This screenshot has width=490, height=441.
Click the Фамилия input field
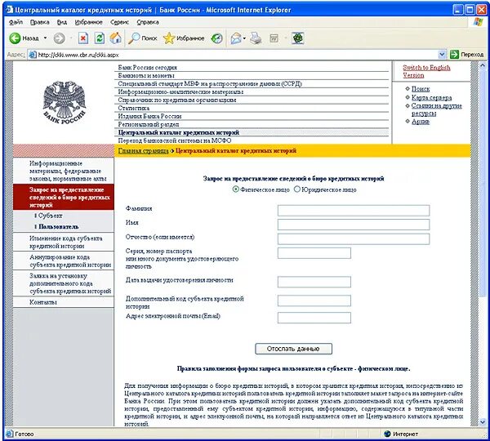(354, 211)
